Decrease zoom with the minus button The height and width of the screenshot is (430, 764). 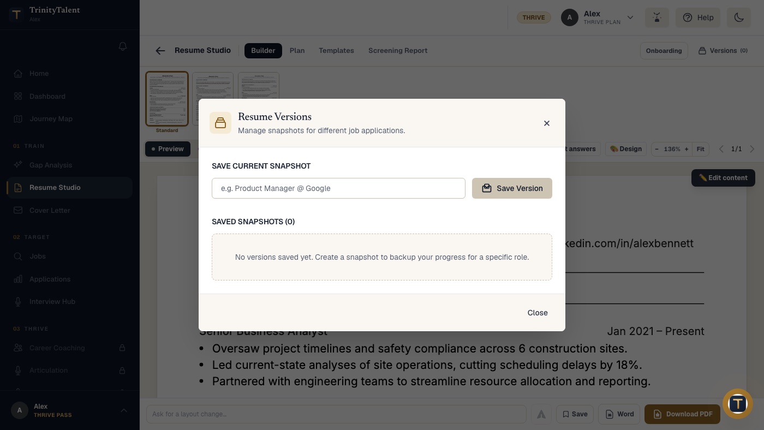tap(656, 149)
